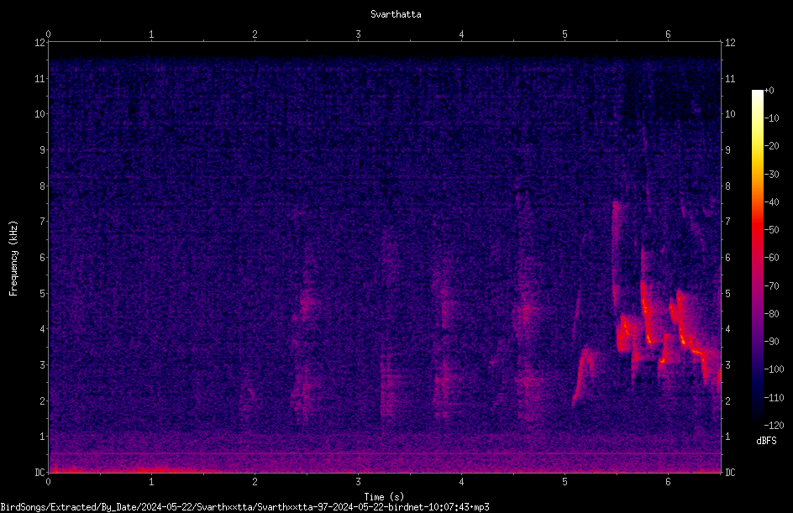Click the Time (s) axis label
The height and width of the screenshot is (513, 793).
pos(384,497)
